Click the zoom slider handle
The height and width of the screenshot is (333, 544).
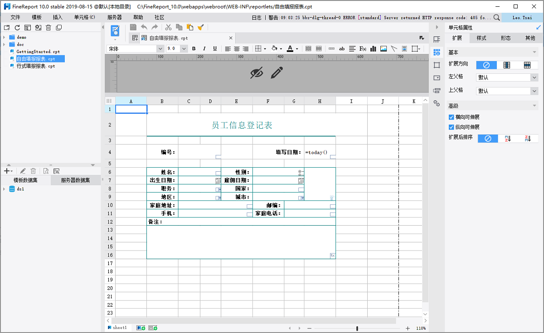point(357,328)
